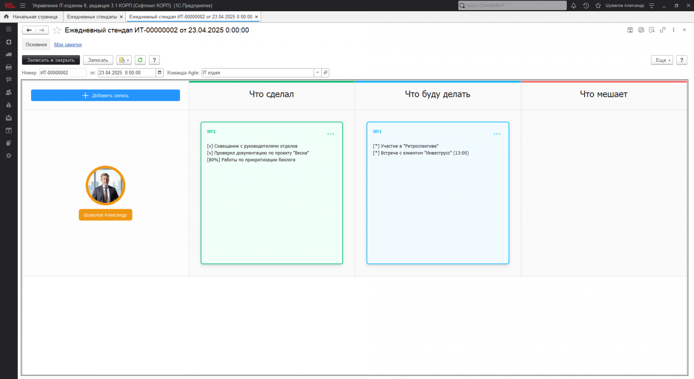Open the truck delivery section in sidebar
Screen dimensions: 694x379
8,55
